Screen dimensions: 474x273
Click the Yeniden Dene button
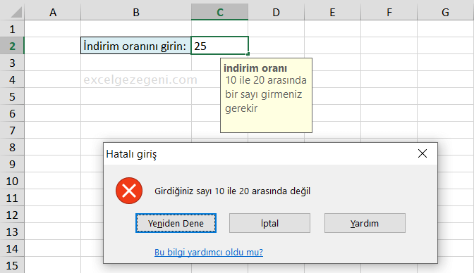point(176,223)
